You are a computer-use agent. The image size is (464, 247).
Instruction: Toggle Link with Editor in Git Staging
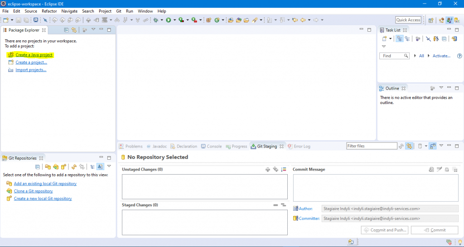[x=409, y=146]
